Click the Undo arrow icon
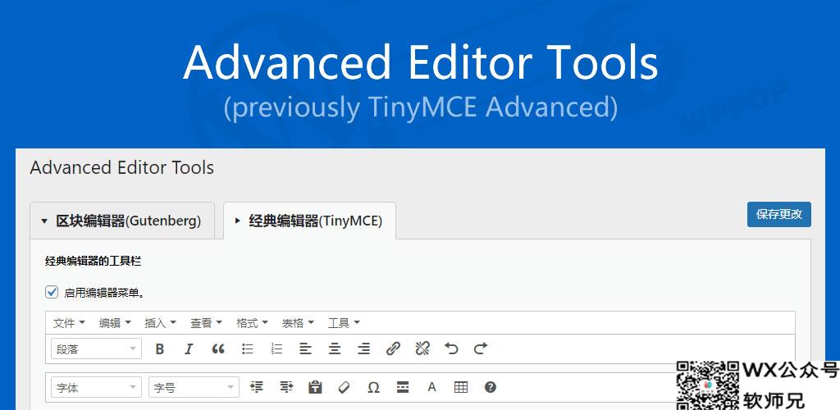Screen dimensions: 840x410 [452, 349]
